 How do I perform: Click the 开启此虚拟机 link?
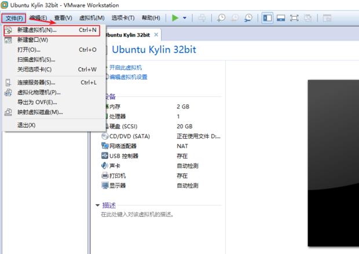point(126,68)
